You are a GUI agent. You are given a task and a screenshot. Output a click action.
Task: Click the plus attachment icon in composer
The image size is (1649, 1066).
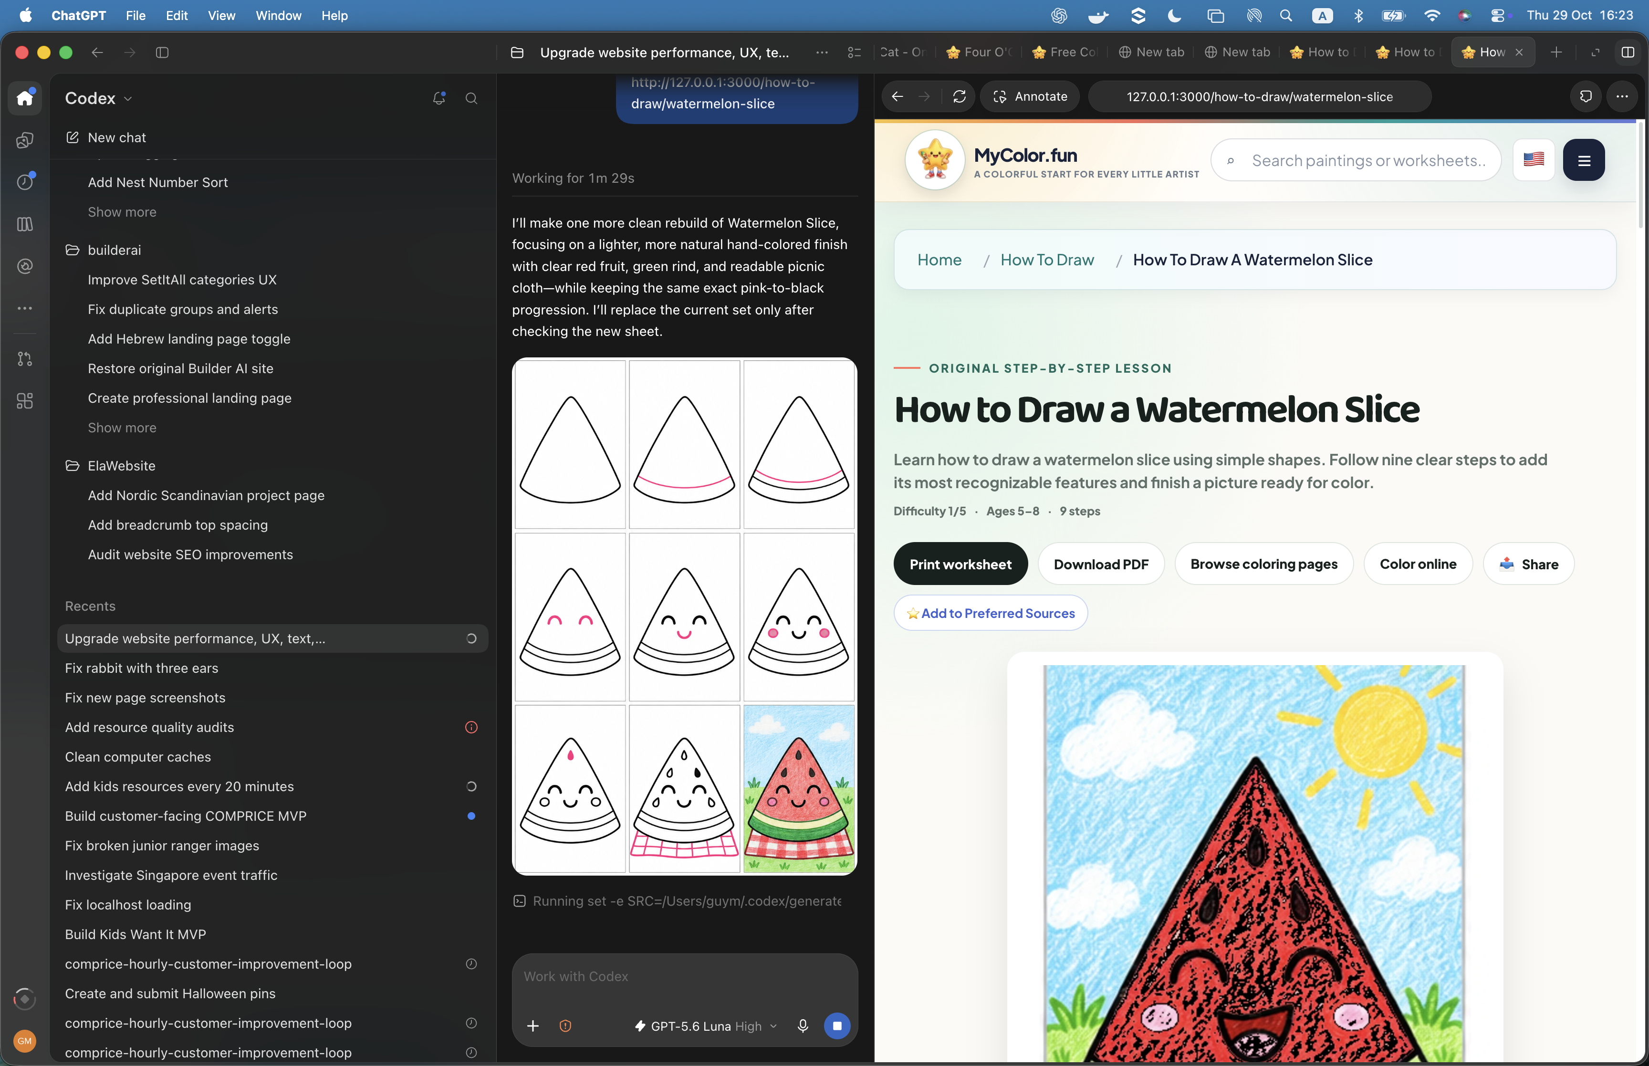[533, 1025]
